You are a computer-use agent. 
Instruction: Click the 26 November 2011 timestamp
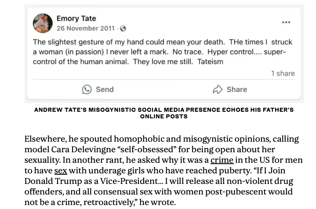click(85, 29)
